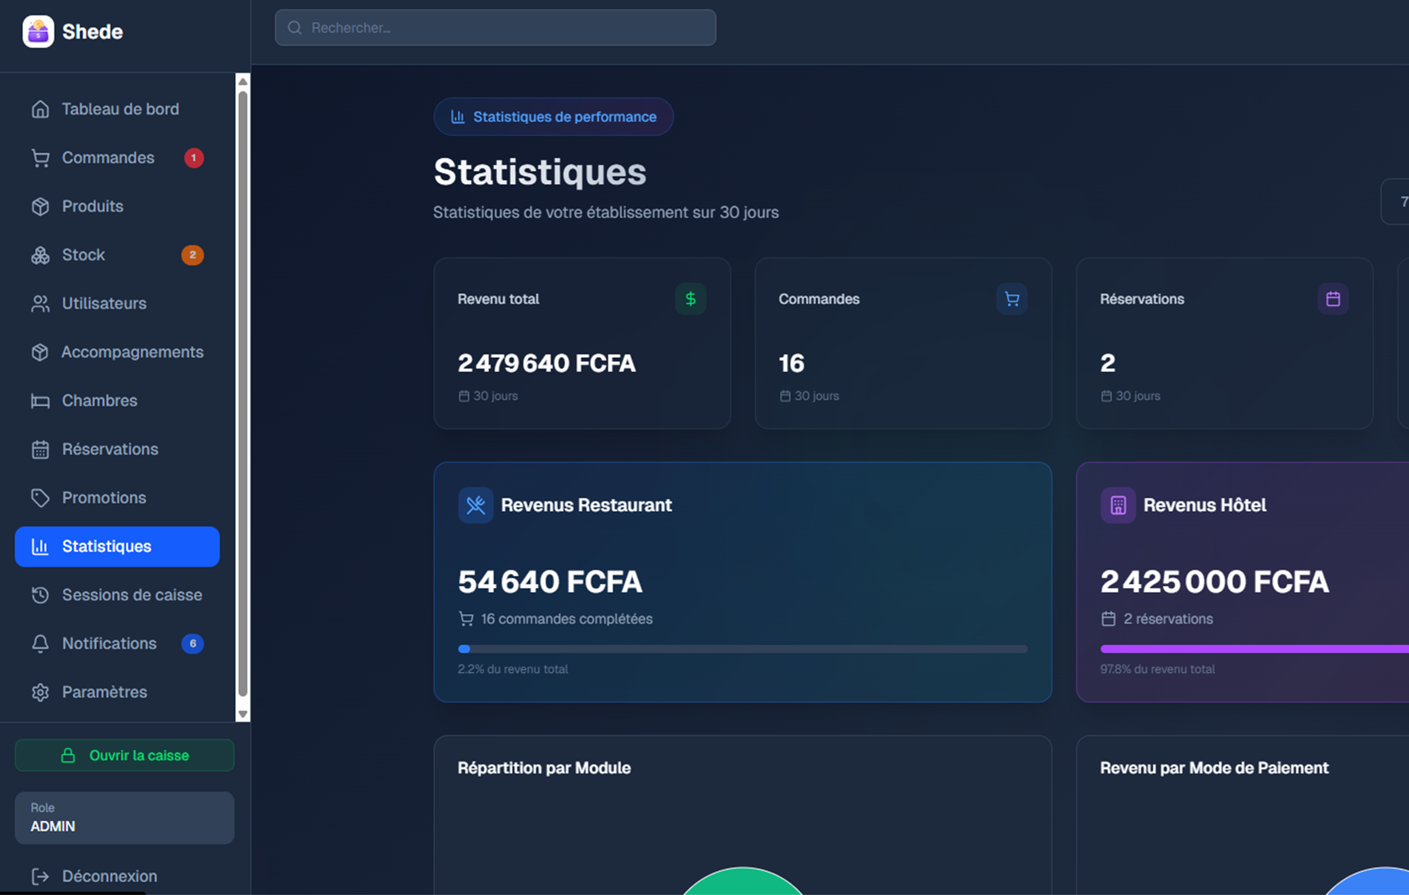Go to Produits in the sidebar

[117, 206]
